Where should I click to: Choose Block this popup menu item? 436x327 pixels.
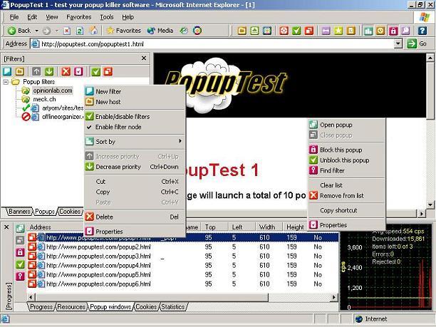click(x=346, y=150)
